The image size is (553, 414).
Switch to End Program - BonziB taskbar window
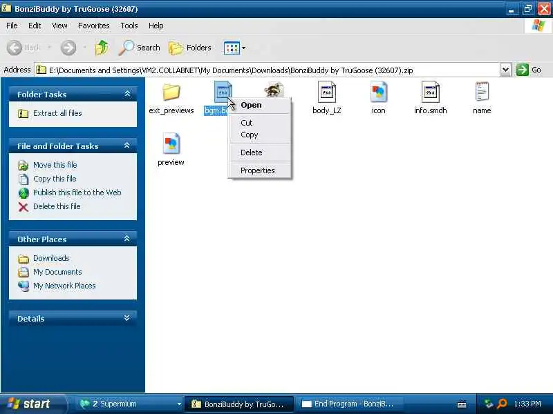tap(349, 404)
